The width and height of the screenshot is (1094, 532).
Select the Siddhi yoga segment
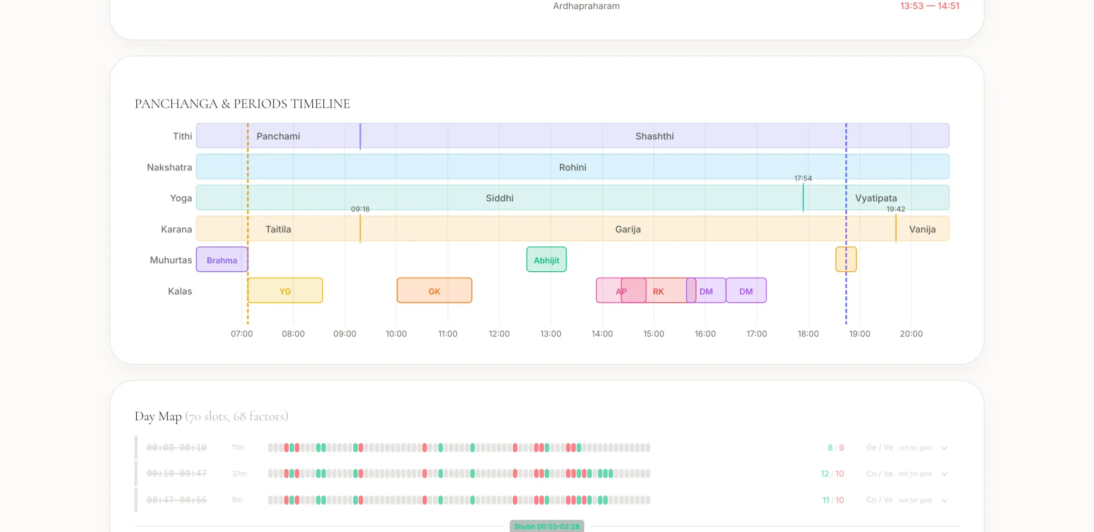tap(500, 198)
